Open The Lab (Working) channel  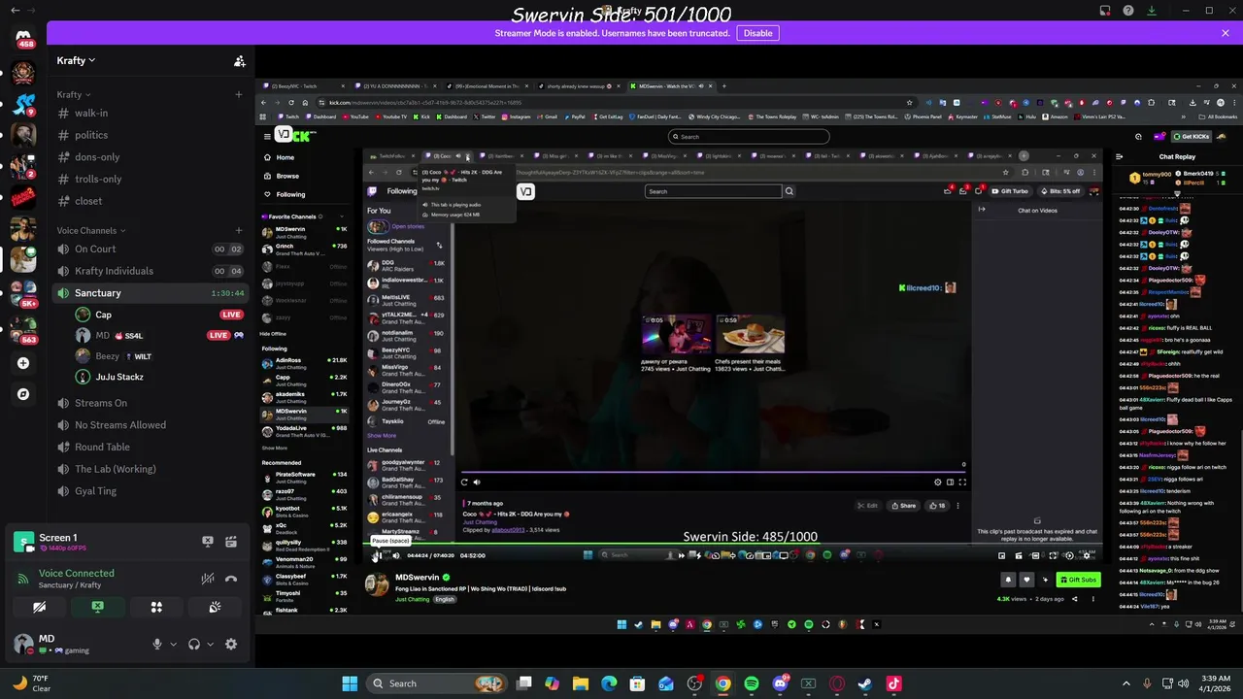(x=151, y=469)
